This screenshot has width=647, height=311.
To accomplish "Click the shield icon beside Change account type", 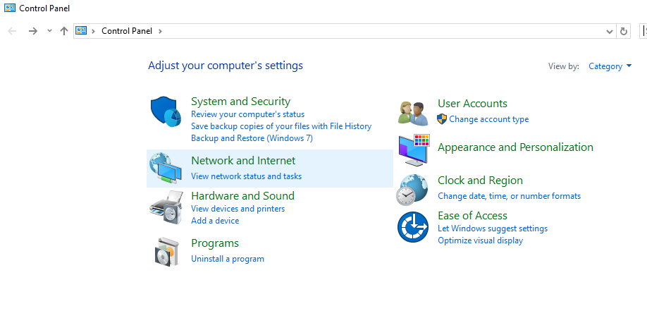I will coord(442,119).
